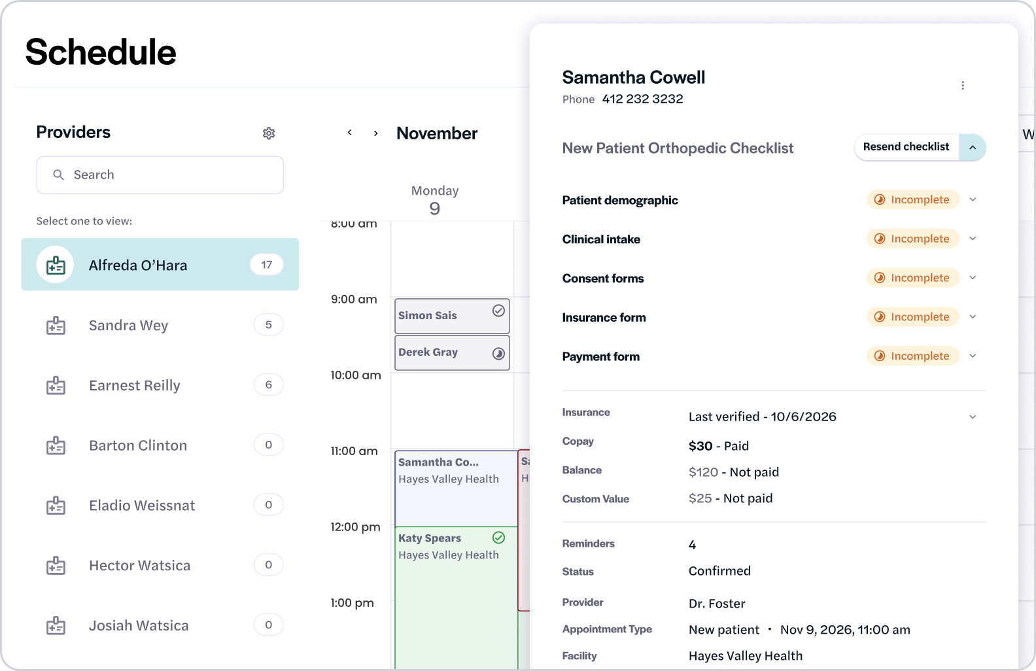Click Earnest Reilly provider icon

[56, 385]
